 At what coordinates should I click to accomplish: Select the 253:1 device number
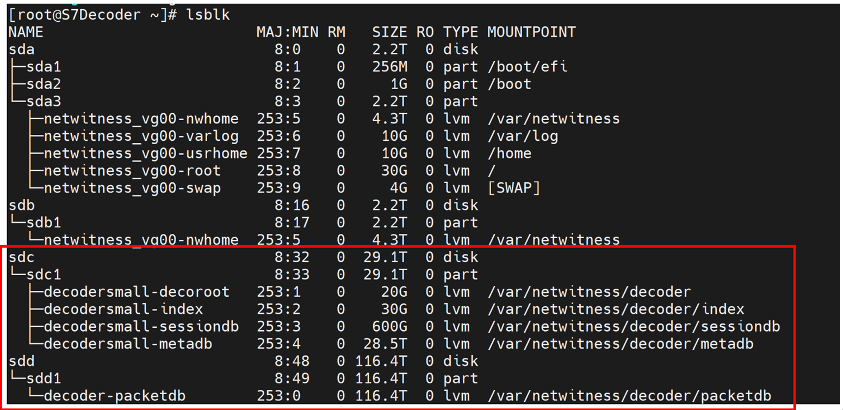(x=278, y=292)
